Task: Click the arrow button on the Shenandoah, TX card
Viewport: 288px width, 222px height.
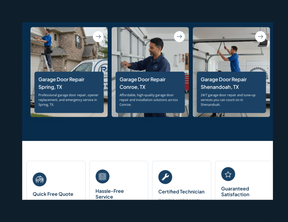Action: coord(260,37)
